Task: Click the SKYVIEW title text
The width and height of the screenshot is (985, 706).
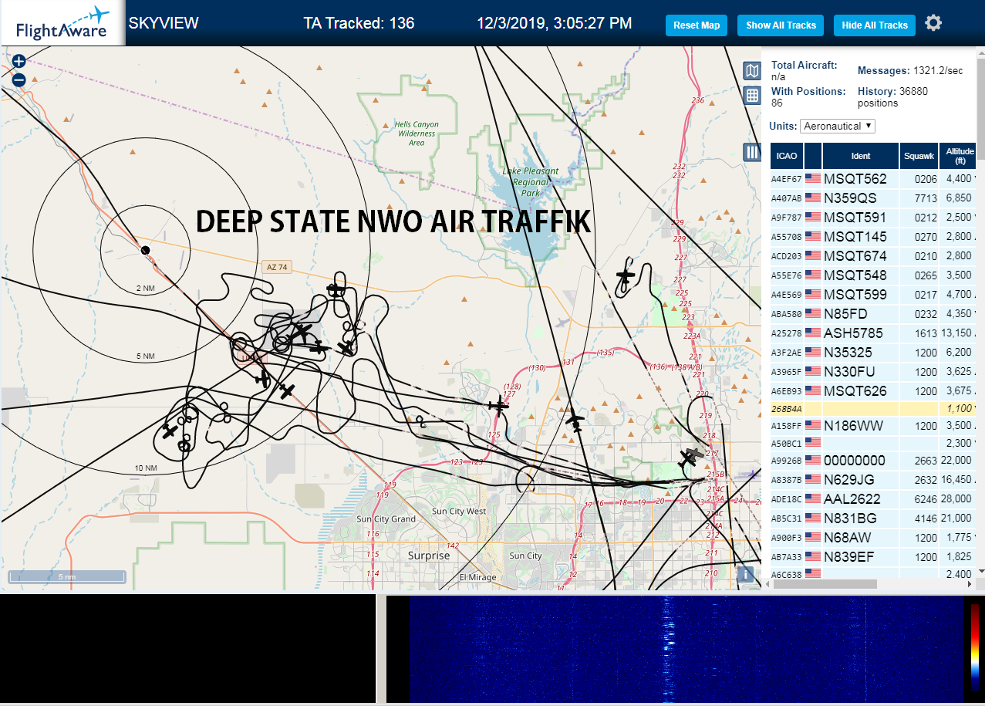Action: click(164, 23)
